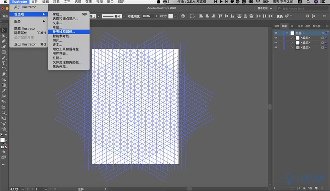The width and height of the screenshot is (330, 191).
Task: Select the Gradient tool
Action: pyautogui.click(x=4, y=85)
